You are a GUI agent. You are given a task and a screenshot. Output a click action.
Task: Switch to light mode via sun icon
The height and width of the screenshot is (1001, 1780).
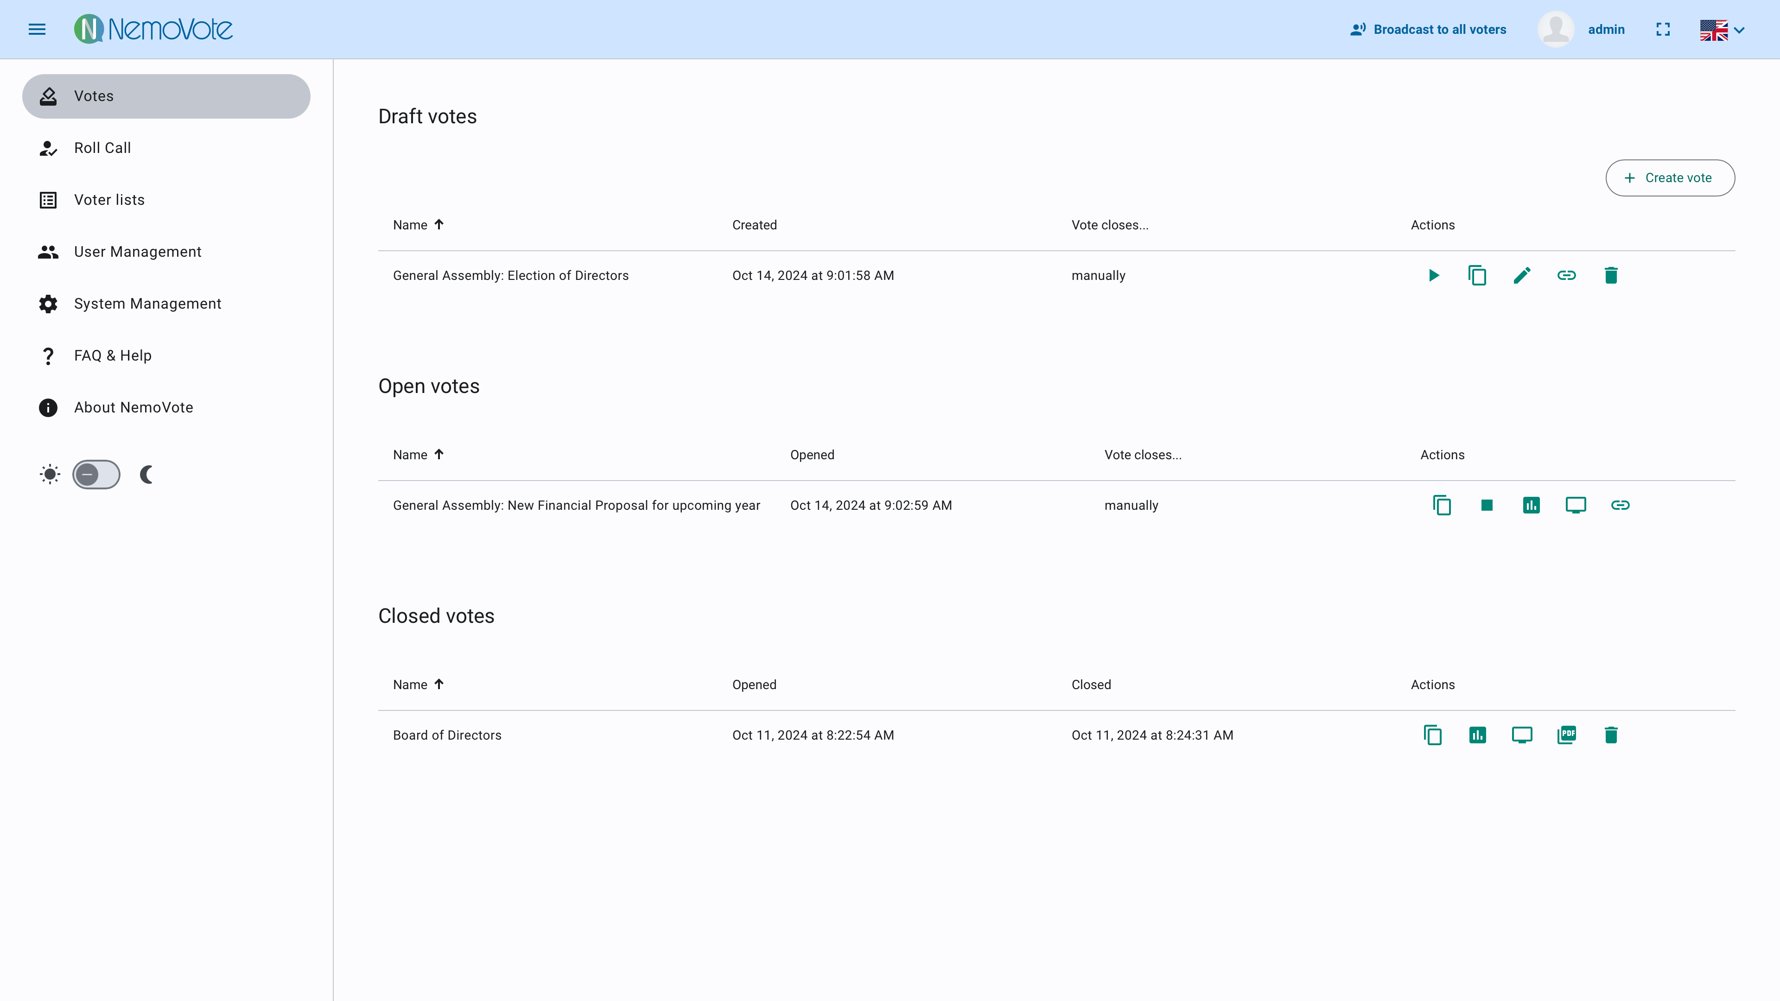pos(50,475)
